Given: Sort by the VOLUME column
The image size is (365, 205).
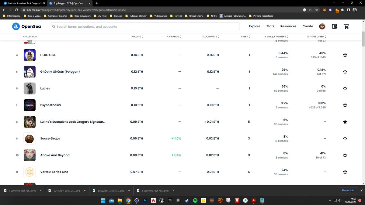Looking at the screenshot, I should point(137,36).
